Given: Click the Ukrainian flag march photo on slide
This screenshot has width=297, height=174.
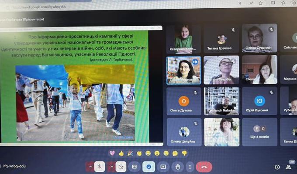Looking at the screenshot, I should click(x=75, y=103).
